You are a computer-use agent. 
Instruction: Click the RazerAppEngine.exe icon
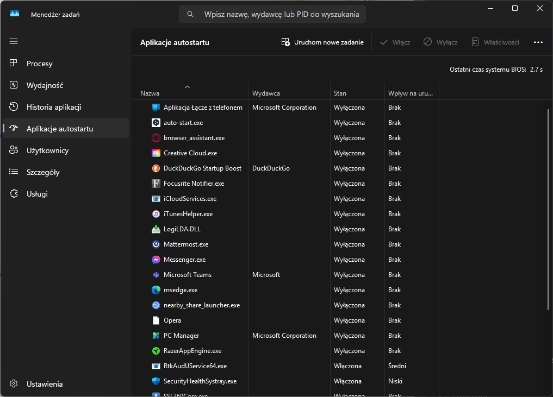(156, 351)
